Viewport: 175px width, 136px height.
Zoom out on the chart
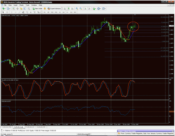tap(81, 9)
